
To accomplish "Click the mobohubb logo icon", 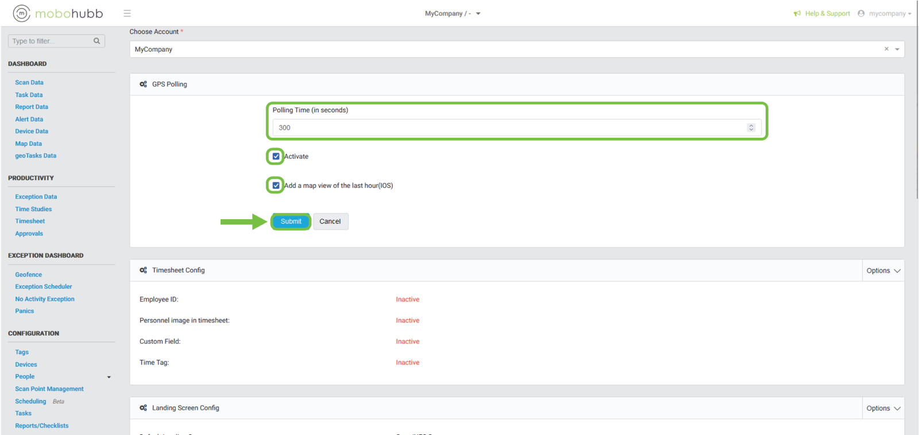I will (21, 13).
